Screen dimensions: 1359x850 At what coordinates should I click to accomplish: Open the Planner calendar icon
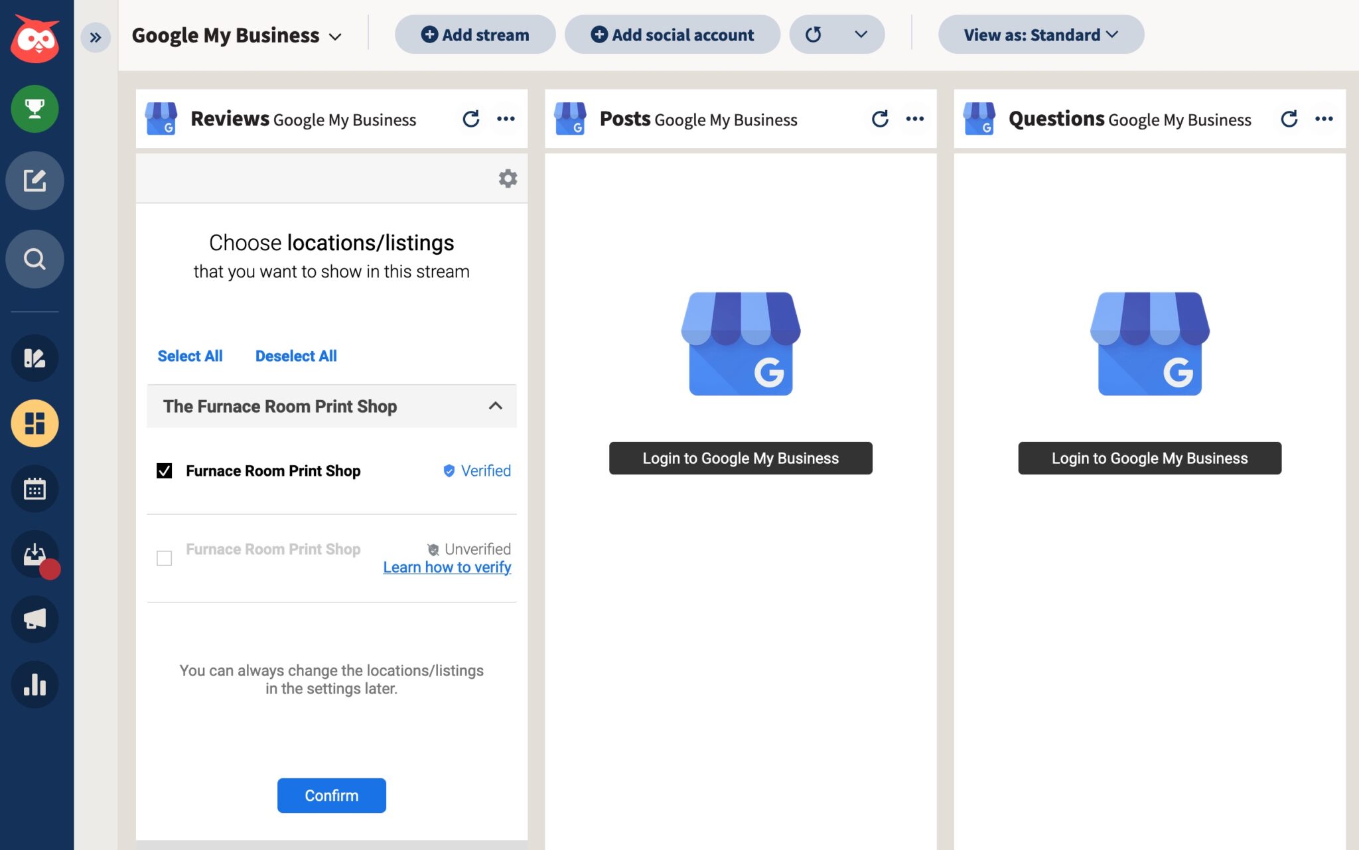35,489
